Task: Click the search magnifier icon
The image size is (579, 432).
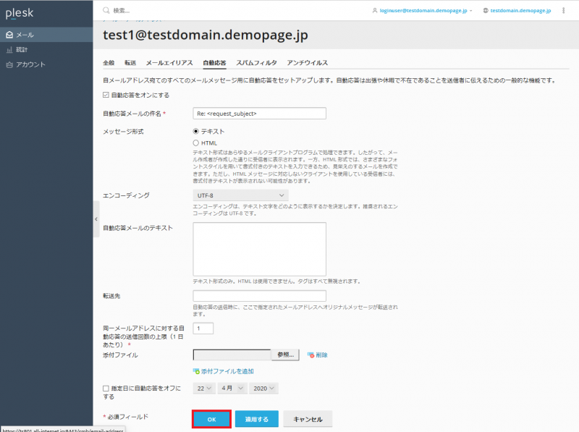Action: coord(106,11)
